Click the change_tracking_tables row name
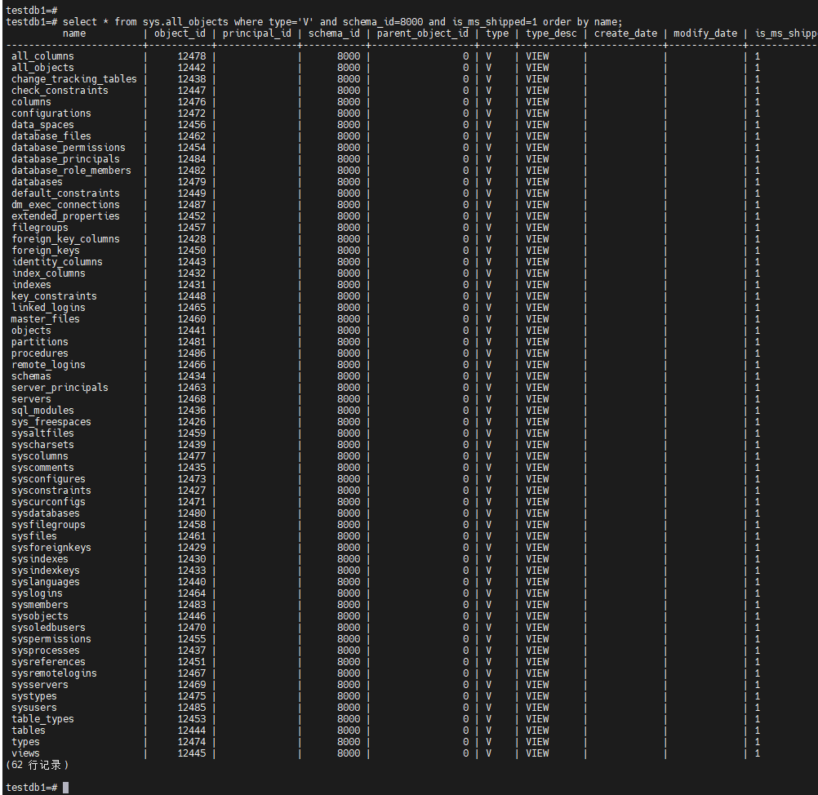818x795 pixels. pyautogui.click(x=74, y=79)
